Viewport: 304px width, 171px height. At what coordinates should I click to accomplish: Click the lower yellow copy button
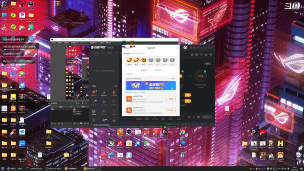(x=188, y=101)
